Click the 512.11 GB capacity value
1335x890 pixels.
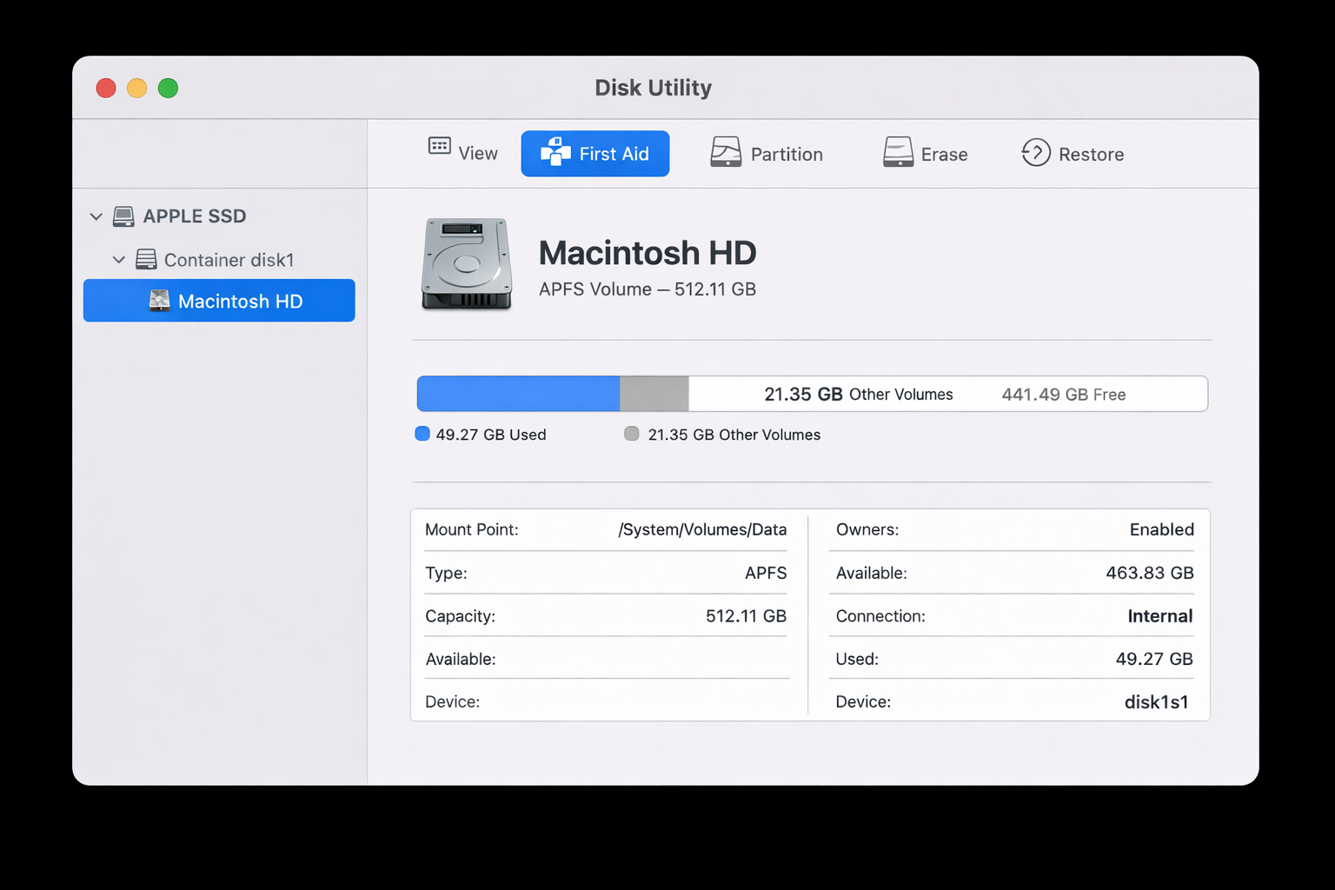(746, 616)
